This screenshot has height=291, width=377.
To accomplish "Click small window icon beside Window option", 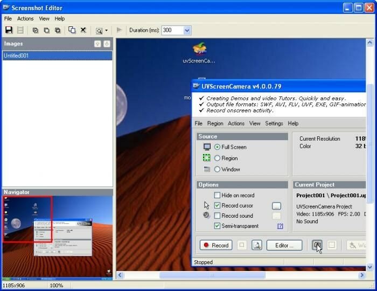I will click(206, 169).
